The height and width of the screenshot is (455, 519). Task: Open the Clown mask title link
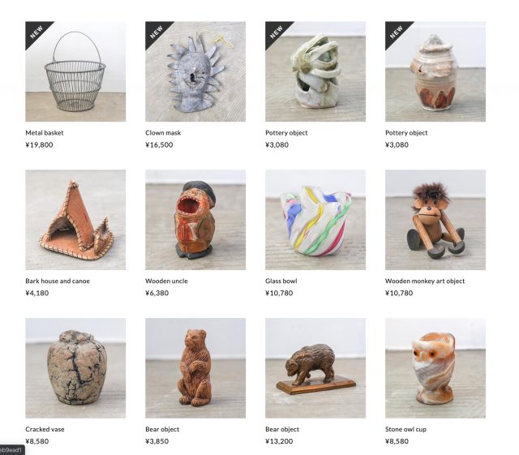[163, 133]
